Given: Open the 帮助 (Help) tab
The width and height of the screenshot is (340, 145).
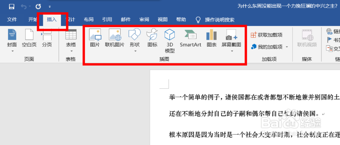Looking at the screenshot, I should (x=181, y=20).
